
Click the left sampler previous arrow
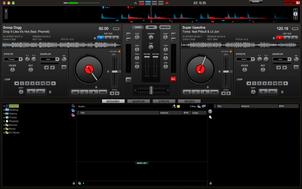tap(46, 68)
